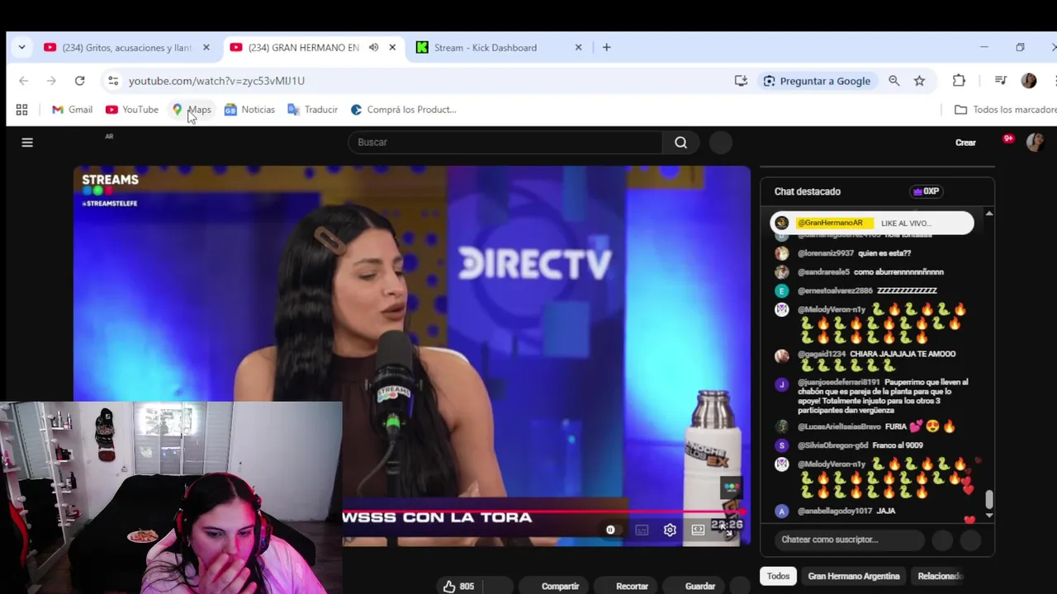Toggle theater mode in video player
This screenshot has height=594, width=1057.
pyautogui.click(x=698, y=530)
